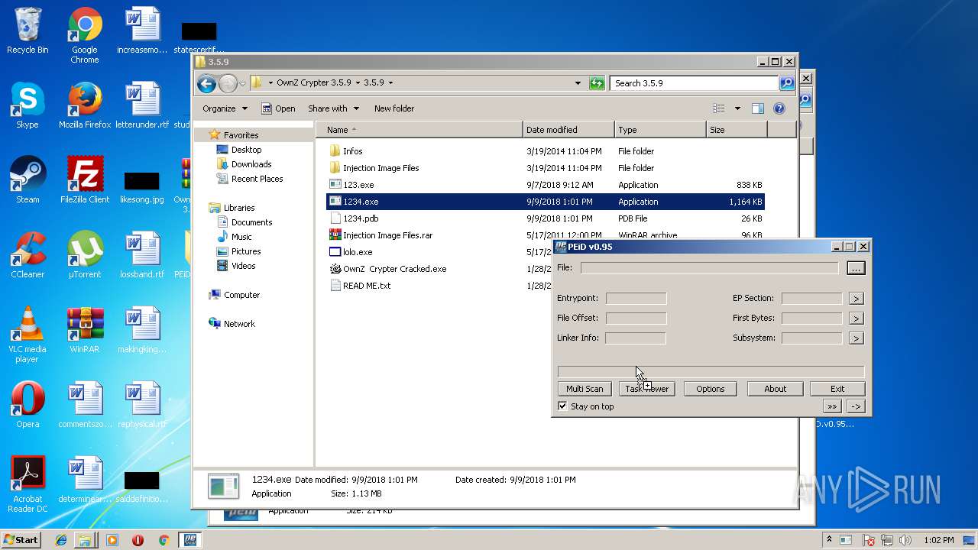Click the -> button in PEiD
Image resolution: width=978 pixels, height=550 pixels.
coord(856,406)
